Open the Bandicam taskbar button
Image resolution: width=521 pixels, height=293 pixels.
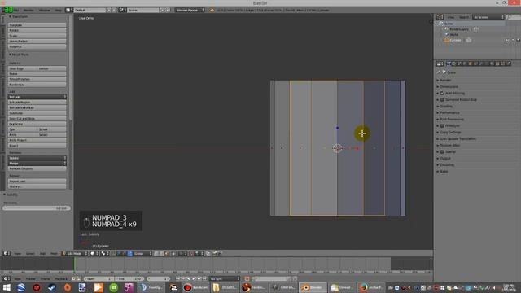196,287
